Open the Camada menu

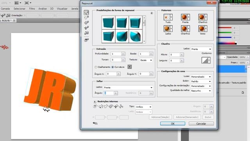coord(5,9)
